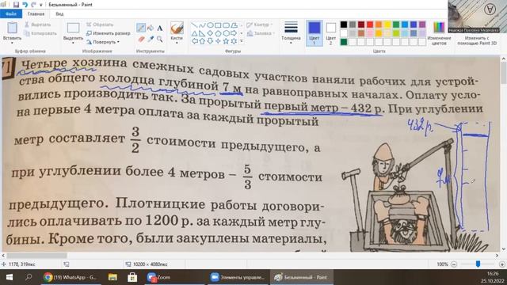Image resolution: width=507 pixels, height=285 pixels.
Task: Select the Triangle shape
Action: tap(194, 33)
